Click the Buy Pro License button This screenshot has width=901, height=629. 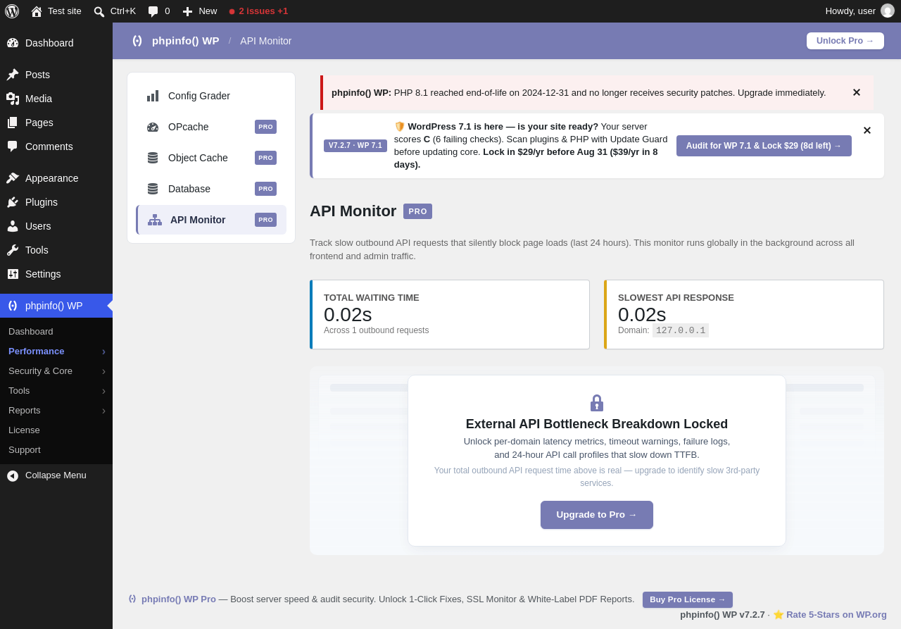[688, 599]
